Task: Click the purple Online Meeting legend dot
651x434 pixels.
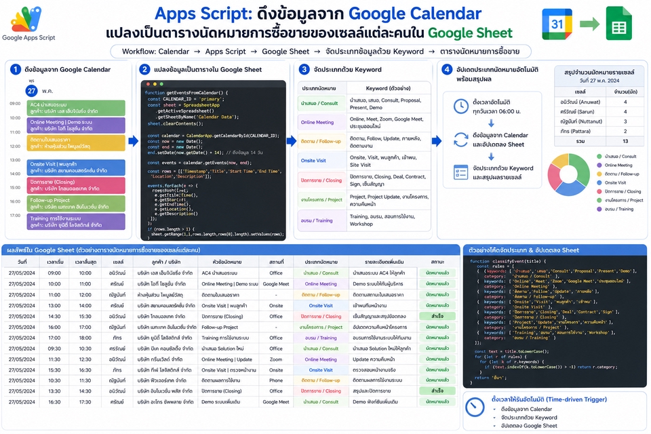Action: pyautogui.click(x=599, y=165)
